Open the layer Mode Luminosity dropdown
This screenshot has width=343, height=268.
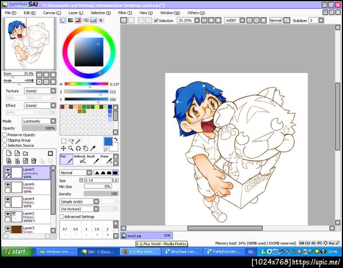tap(39, 121)
